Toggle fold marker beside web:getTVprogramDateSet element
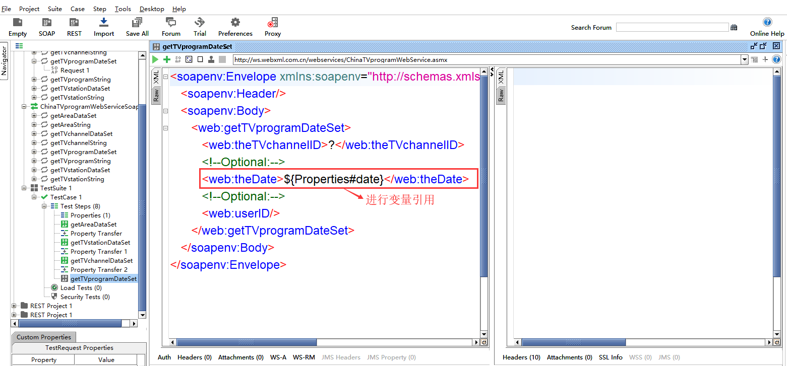Screen dimensions: 787x366 click(165, 128)
